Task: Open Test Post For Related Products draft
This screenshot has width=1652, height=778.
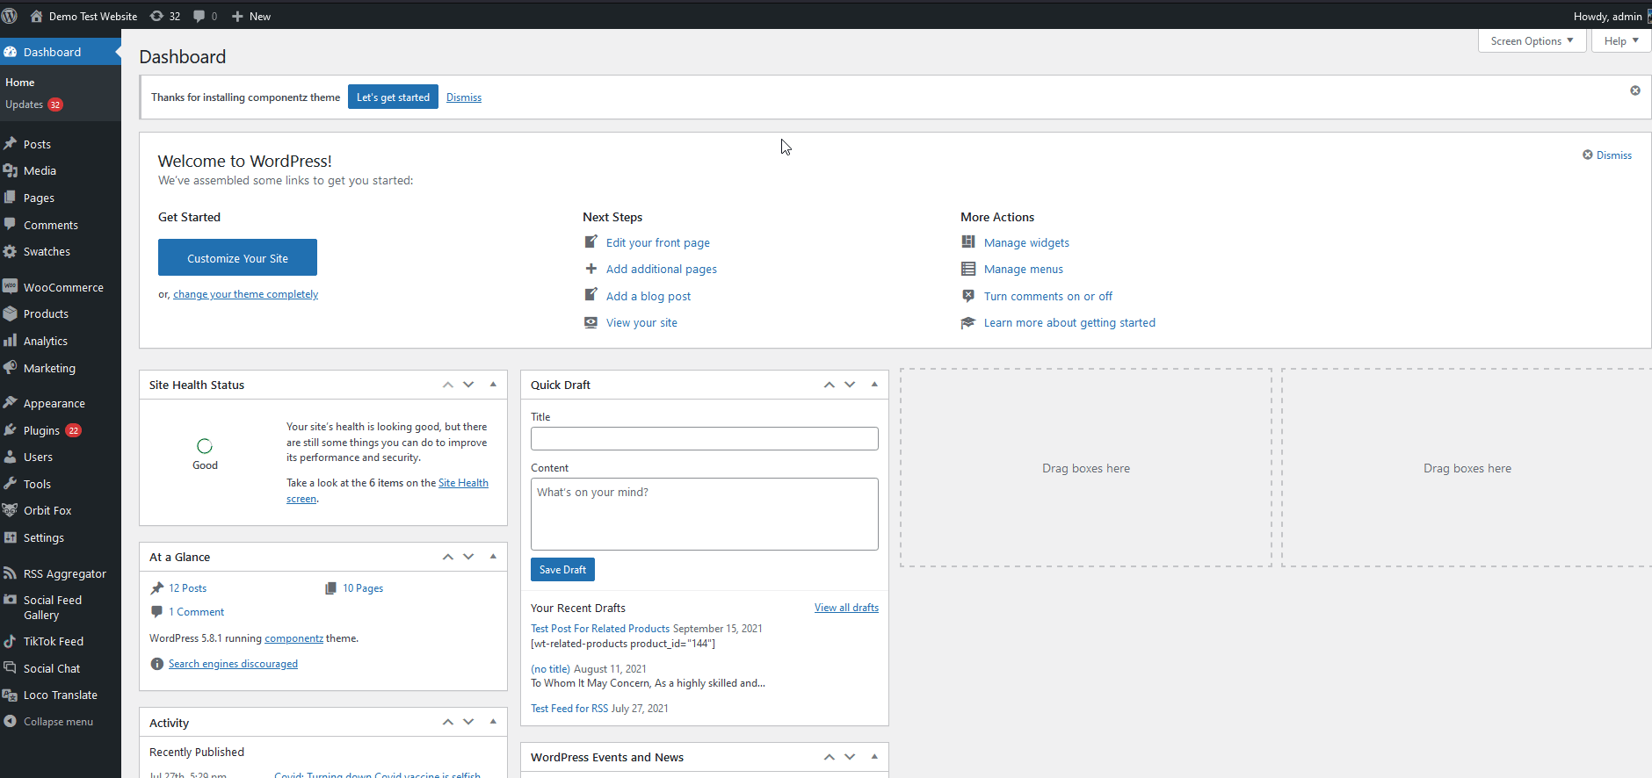Action: click(x=600, y=629)
